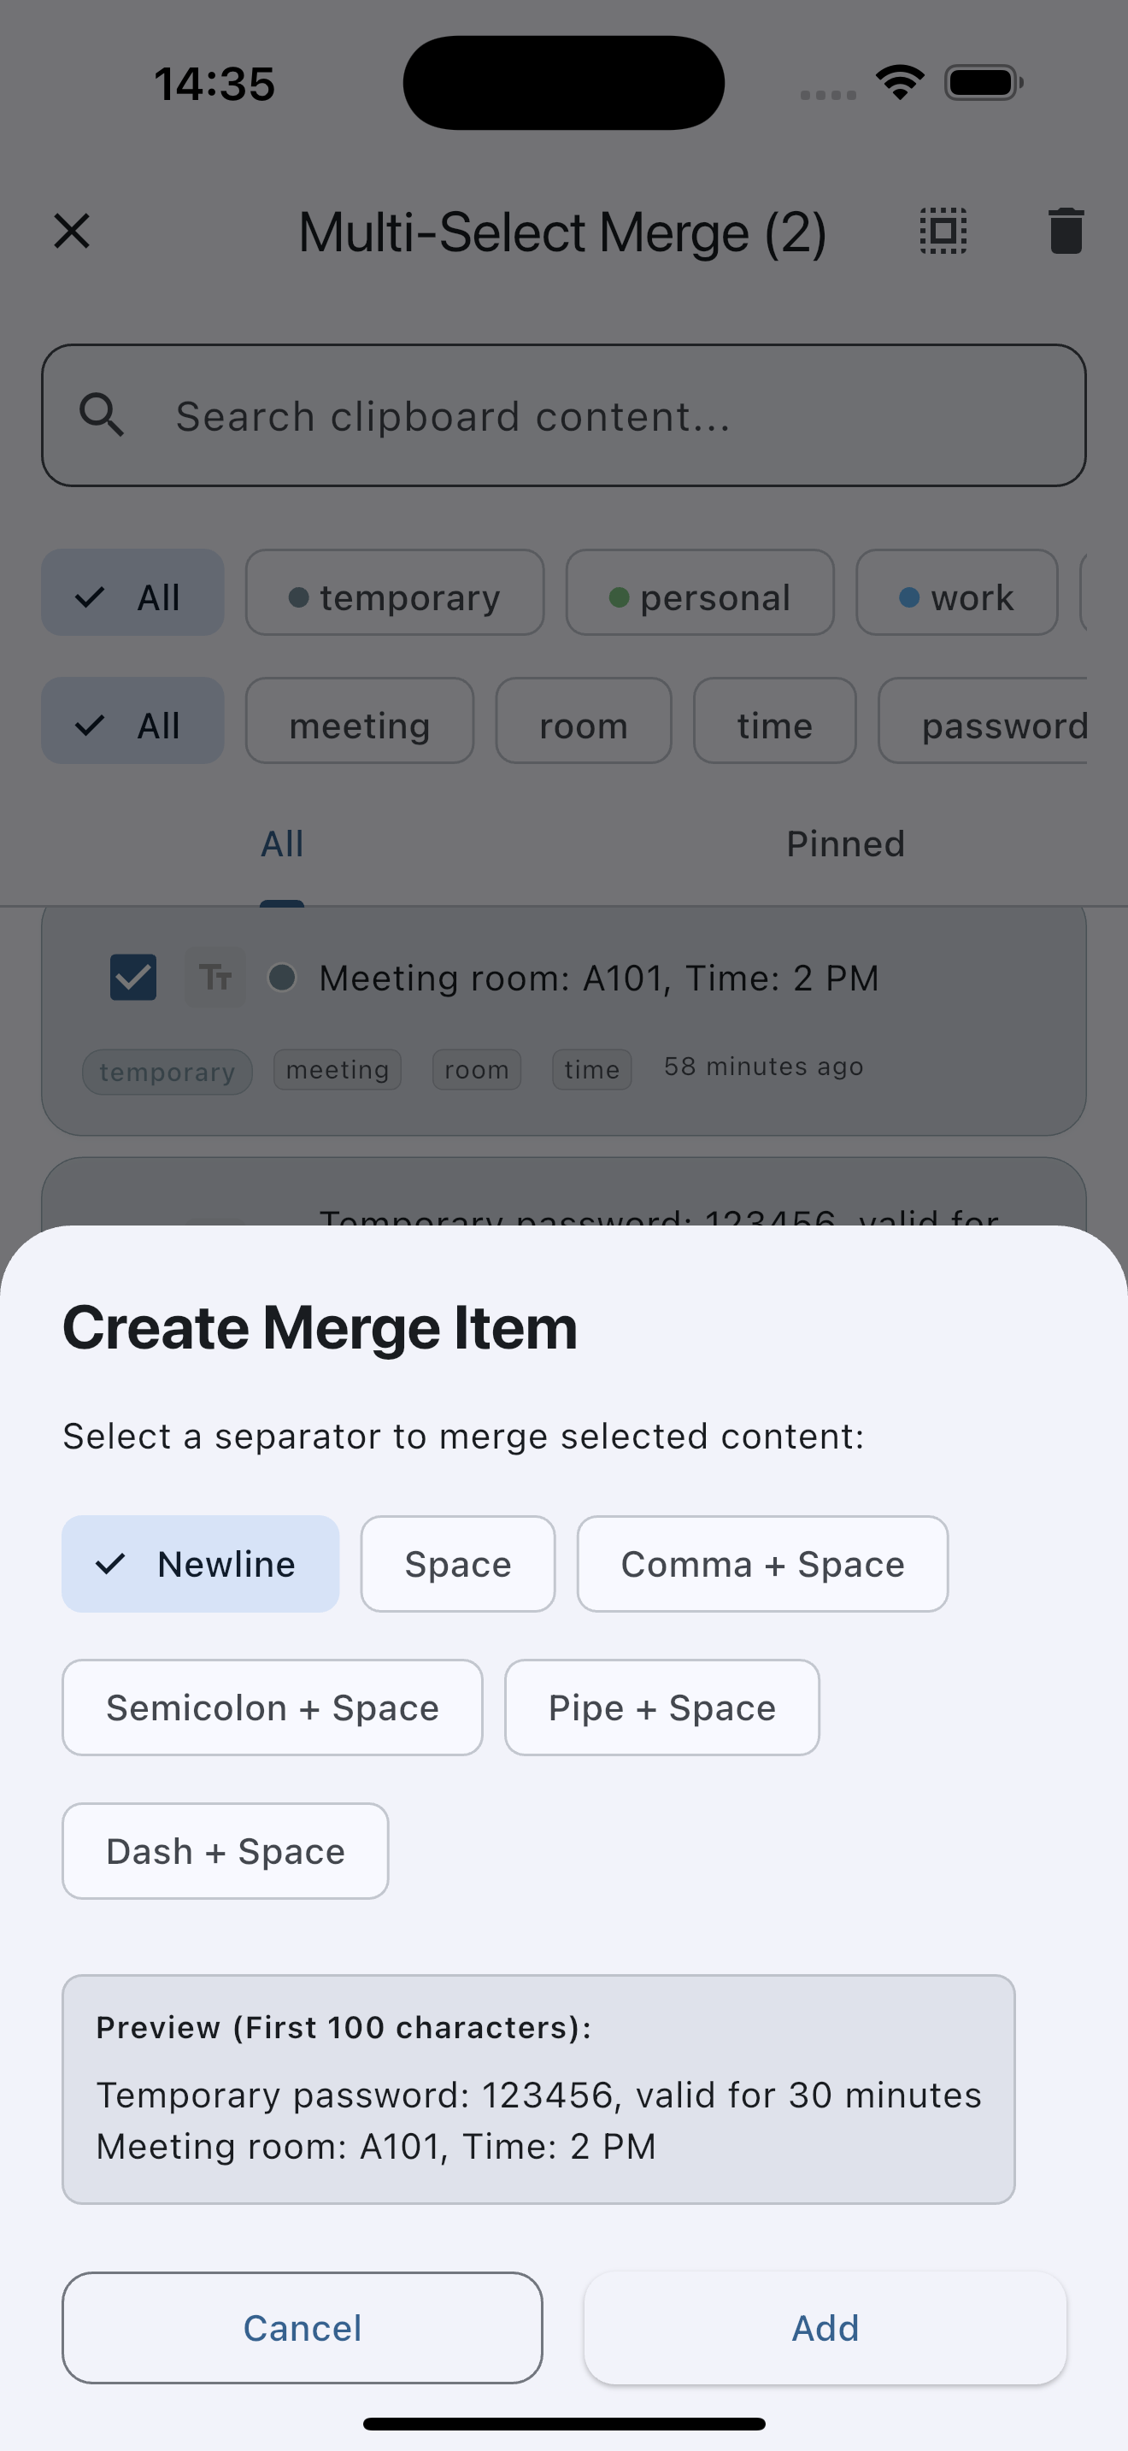Open the All tab

pos(283,844)
